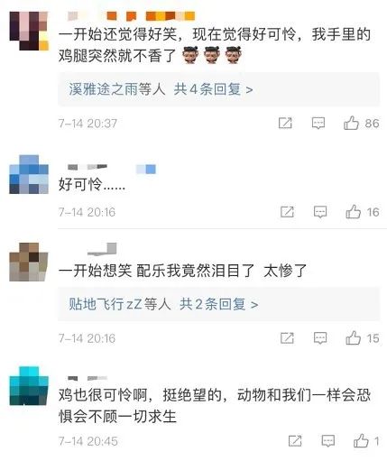
Task: Open the first commenter's avatar
Action: (x=29, y=31)
